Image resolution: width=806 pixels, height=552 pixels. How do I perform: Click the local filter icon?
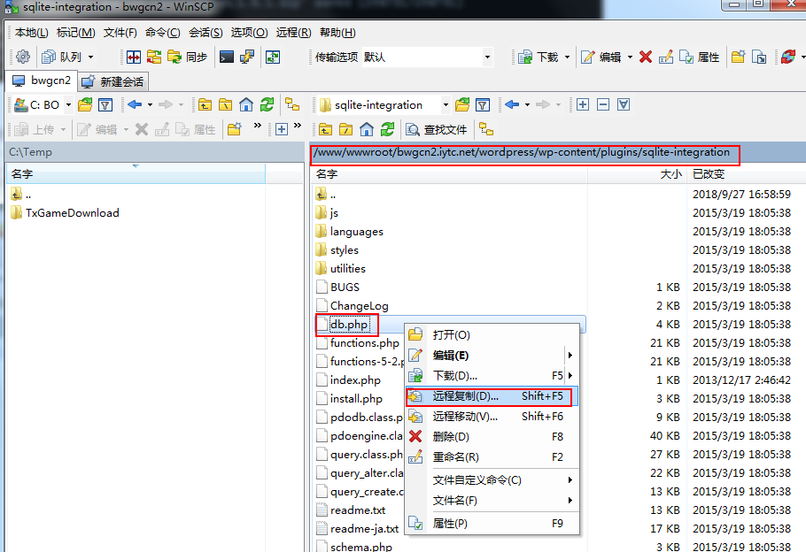pyautogui.click(x=105, y=104)
